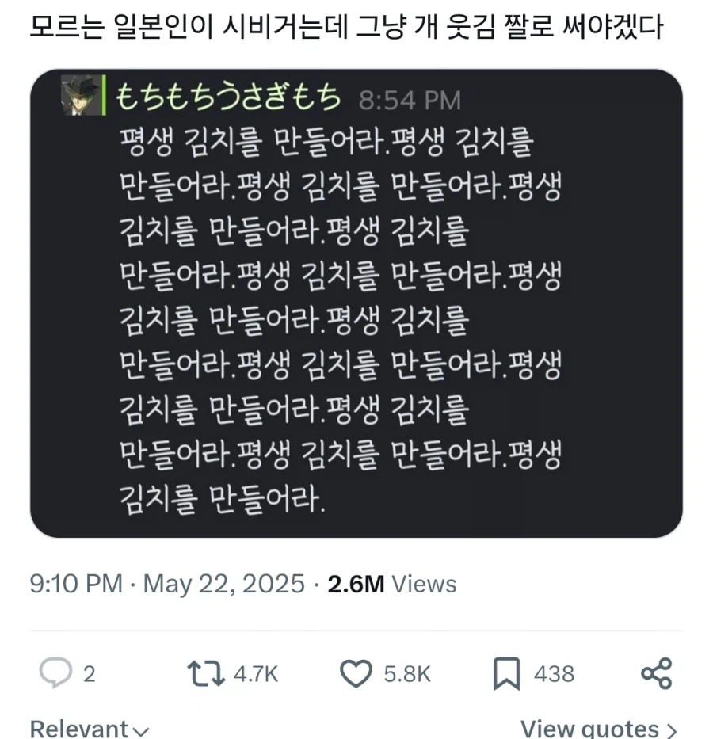Toggle the repost state of the tweet

click(208, 674)
